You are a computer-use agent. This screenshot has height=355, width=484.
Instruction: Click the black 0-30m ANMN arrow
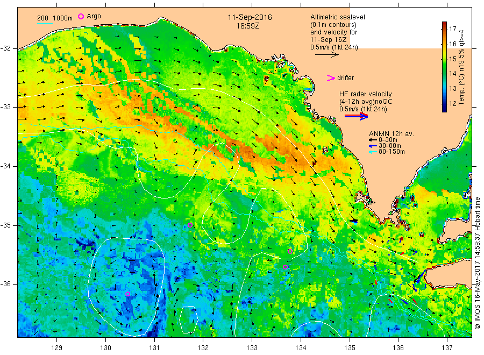pos(373,140)
